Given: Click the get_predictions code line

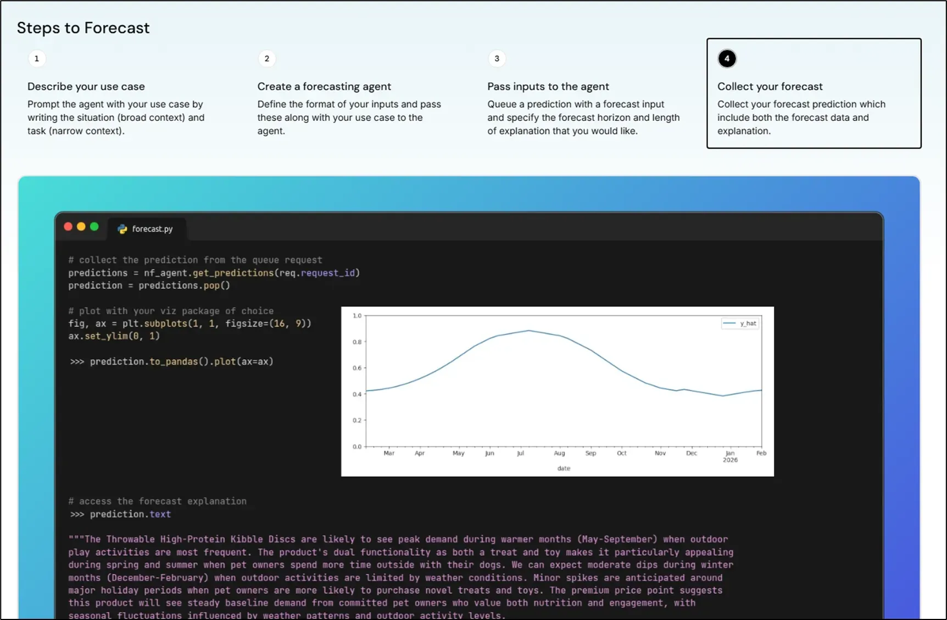Looking at the screenshot, I should (214, 273).
